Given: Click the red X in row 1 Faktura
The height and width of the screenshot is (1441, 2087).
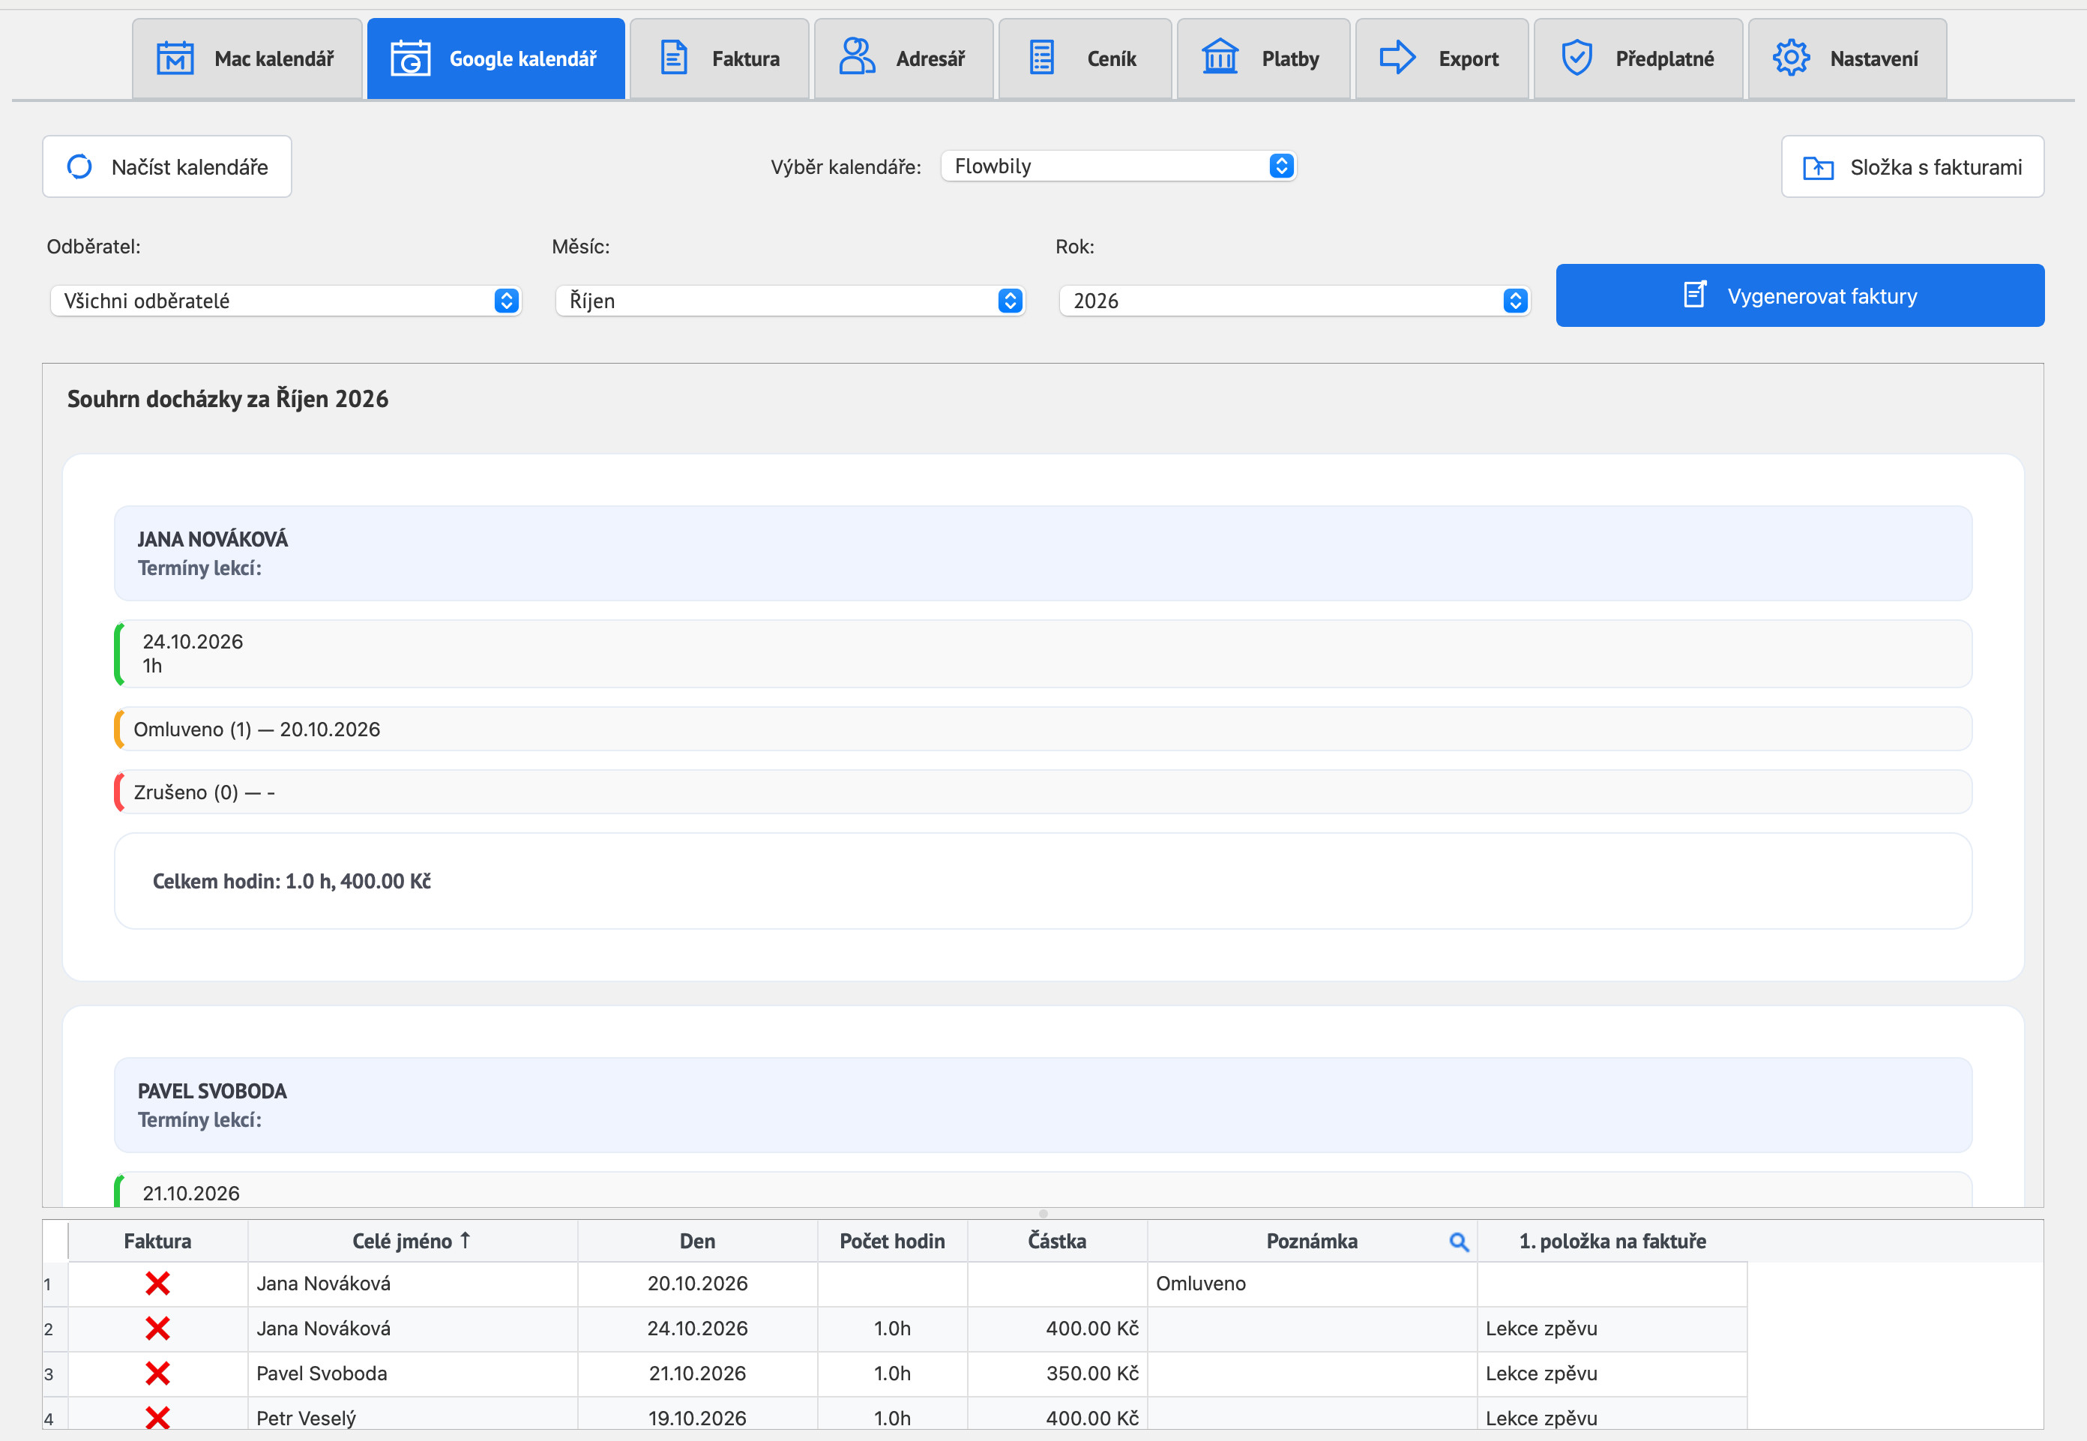Looking at the screenshot, I should point(158,1283).
